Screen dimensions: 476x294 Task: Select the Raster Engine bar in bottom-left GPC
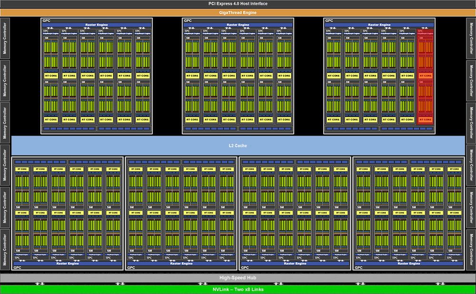(x=68, y=264)
